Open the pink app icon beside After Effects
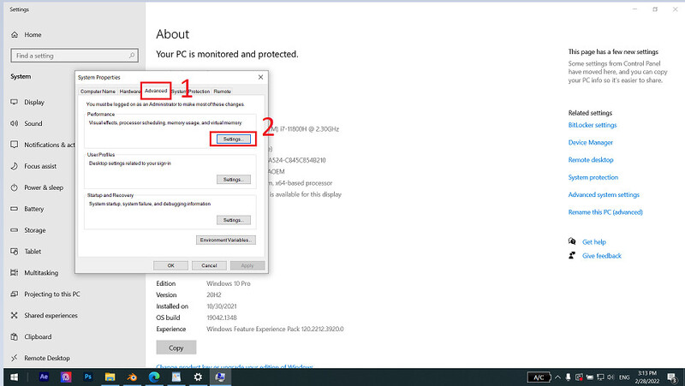Image resolution: width=685 pixels, height=386 pixels. [66, 377]
